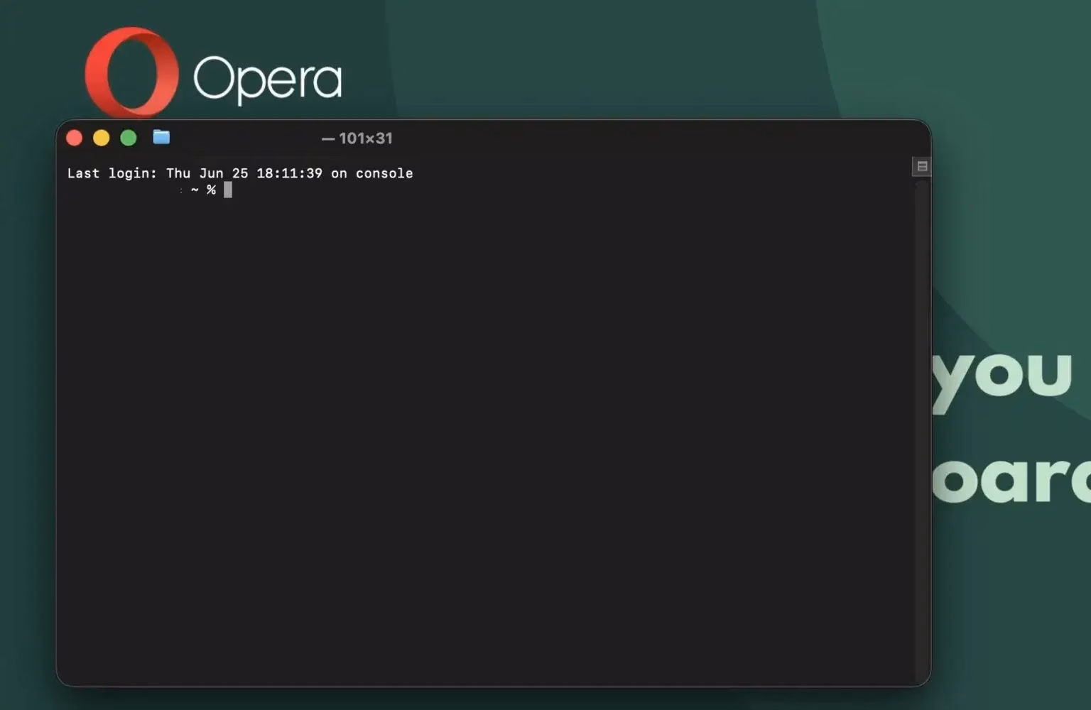Click the partially visible "oard" text at right

[1011, 479]
